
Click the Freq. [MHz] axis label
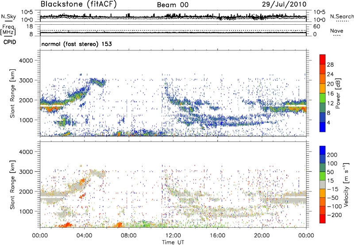pyautogui.click(x=8, y=30)
